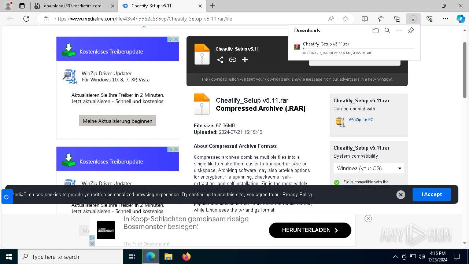Image resolution: width=469 pixels, height=264 pixels.
Task: Copy link icon under Cheatify_Setup v5.11
Action: click(233, 60)
